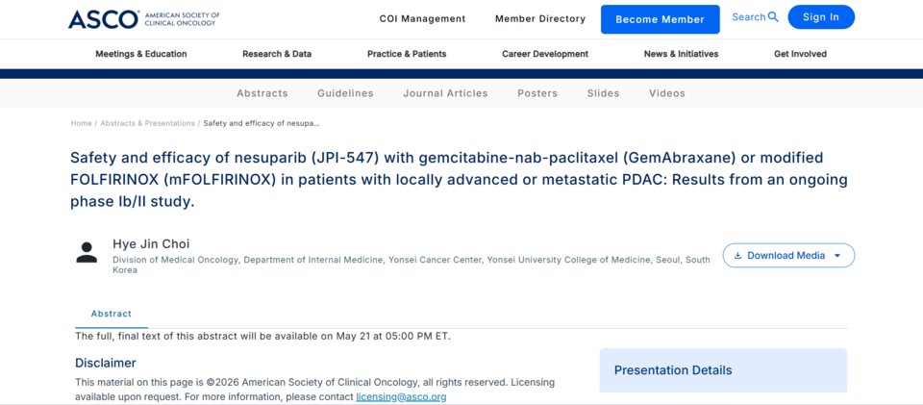Go to Abstracts & Presentations breadcrumb
Image resolution: width=923 pixels, height=405 pixels.
point(148,124)
